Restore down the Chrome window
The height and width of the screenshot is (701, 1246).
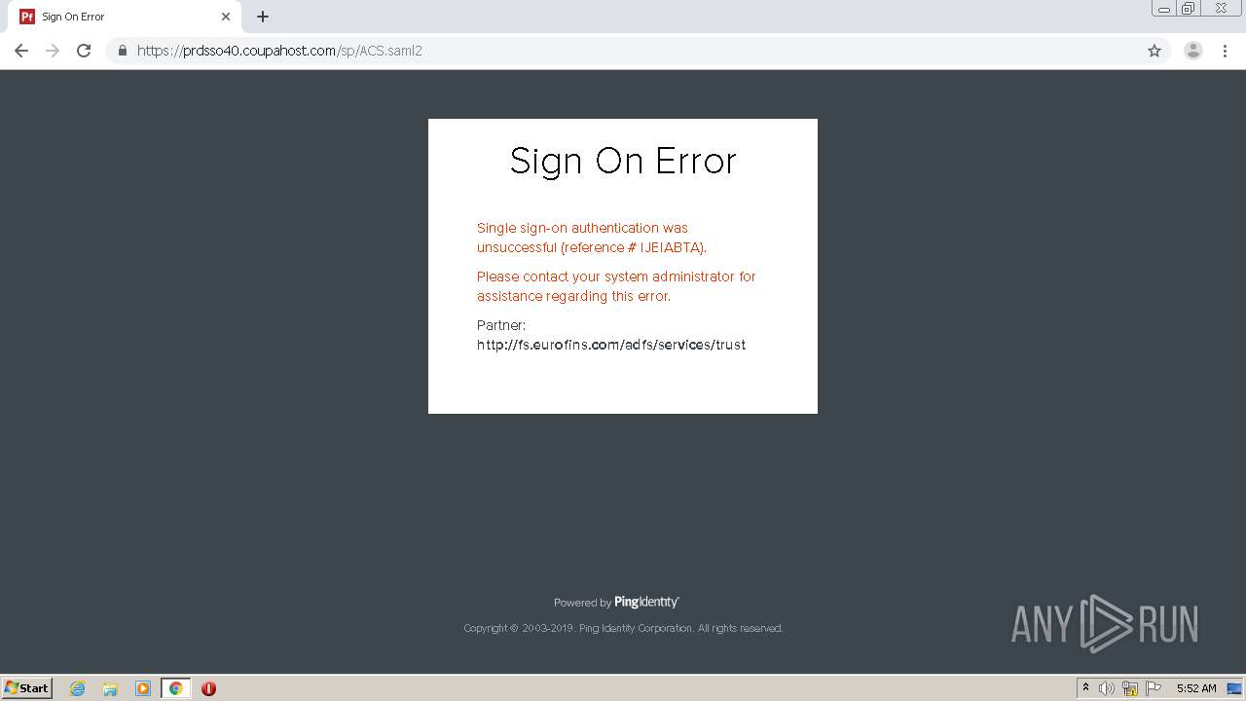[x=1189, y=8]
